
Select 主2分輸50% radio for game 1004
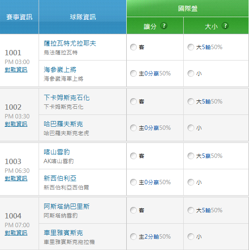pos(133,236)
